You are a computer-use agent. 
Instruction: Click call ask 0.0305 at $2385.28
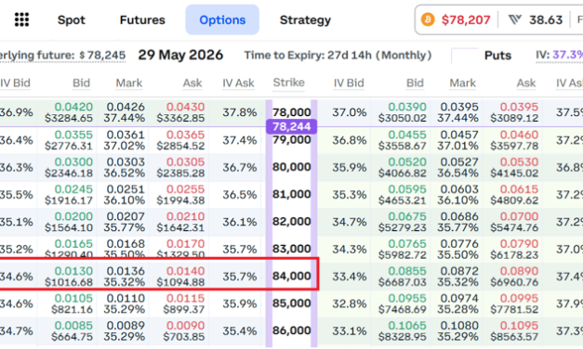coord(180,167)
